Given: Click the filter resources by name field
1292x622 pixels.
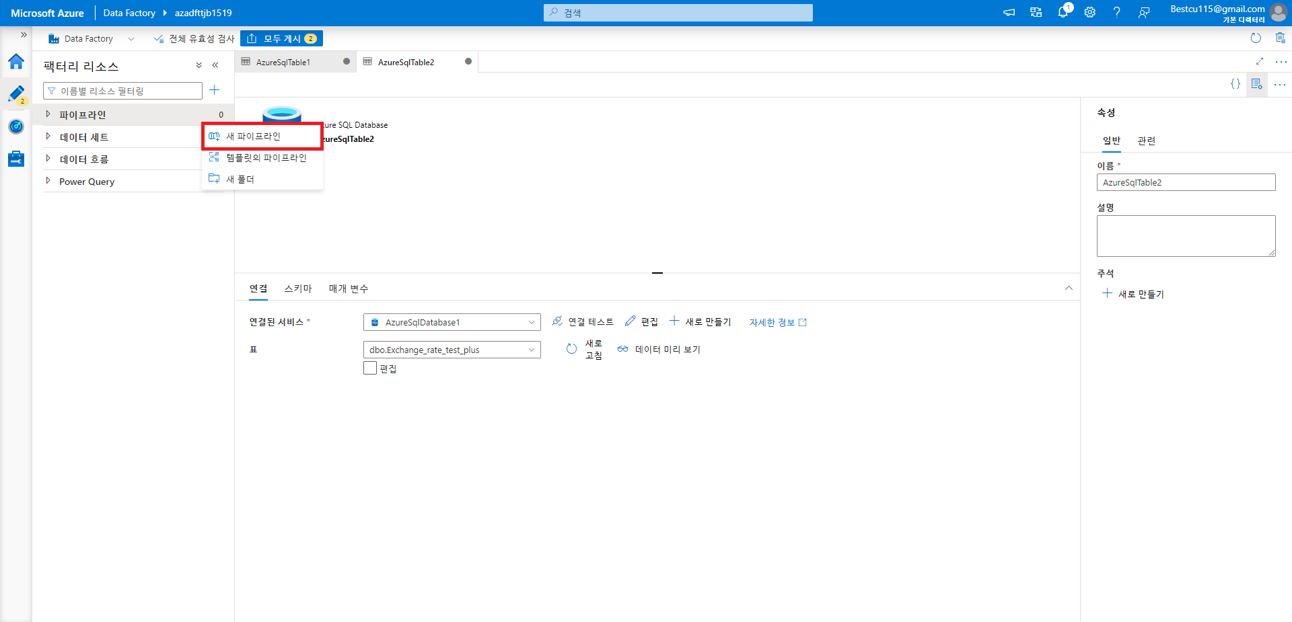Looking at the screenshot, I should click(x=122, y=91).
